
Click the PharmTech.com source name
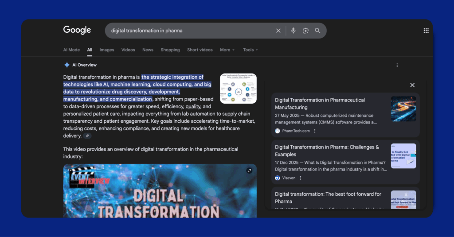[x=296, y=131]
